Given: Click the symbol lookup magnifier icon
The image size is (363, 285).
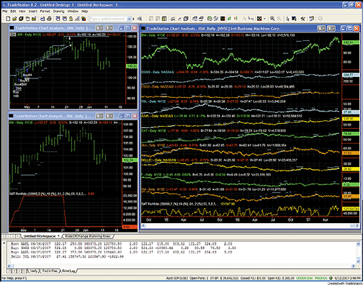Looking at the screenshot, I should [140, 19].
